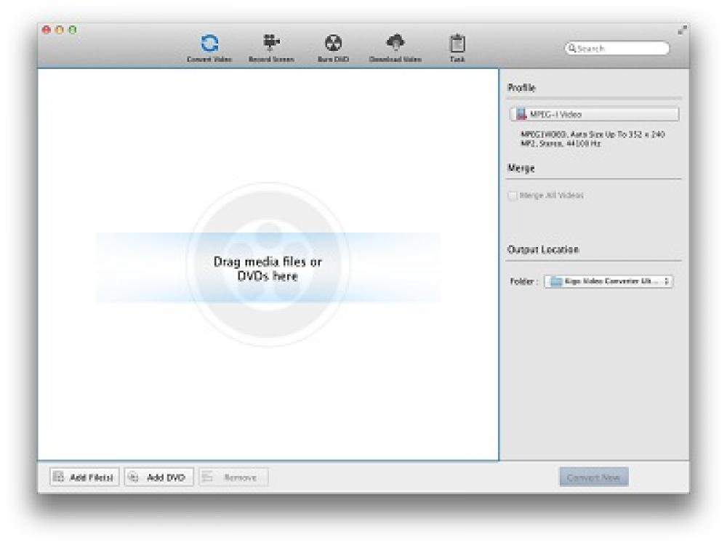Viewport: 727px width, 545px height.
Task: Click the Convert Now button
Action: coord(593,477)
